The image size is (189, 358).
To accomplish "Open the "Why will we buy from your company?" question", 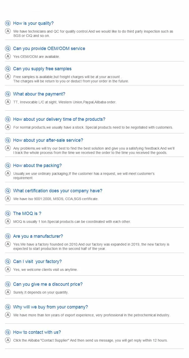I will tap(50, 307).
